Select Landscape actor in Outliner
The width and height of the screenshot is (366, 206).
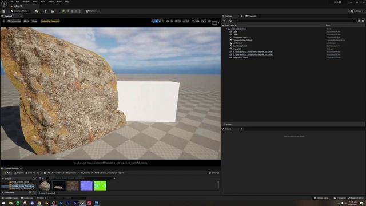point(237,43)
